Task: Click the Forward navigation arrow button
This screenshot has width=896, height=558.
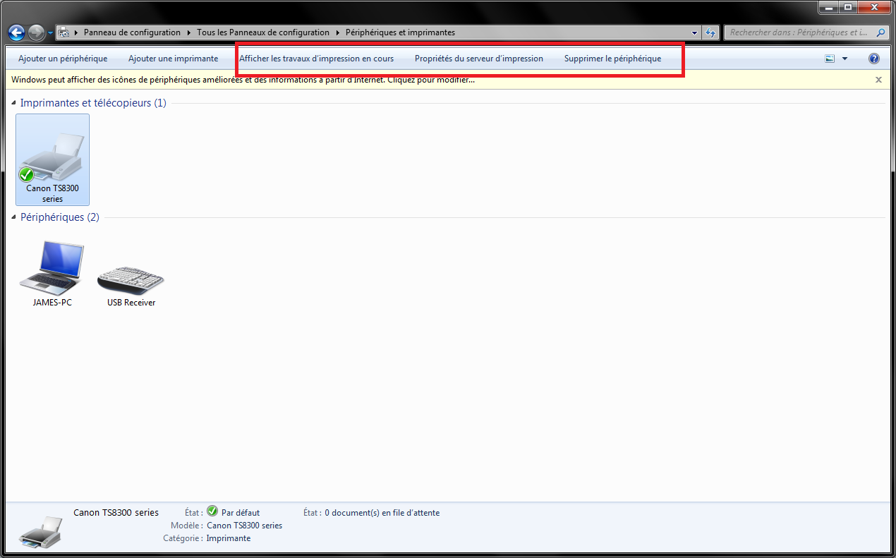Action: coord(36,32)
